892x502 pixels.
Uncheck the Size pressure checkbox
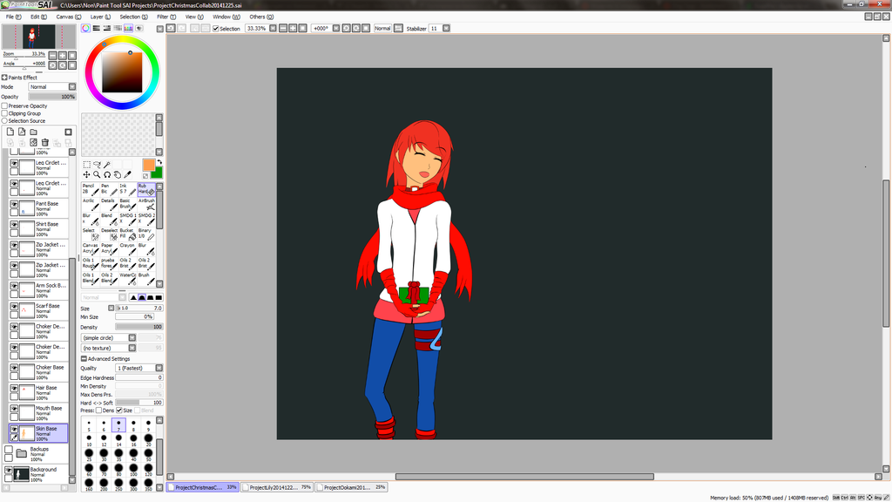click(x=118, y=410)
